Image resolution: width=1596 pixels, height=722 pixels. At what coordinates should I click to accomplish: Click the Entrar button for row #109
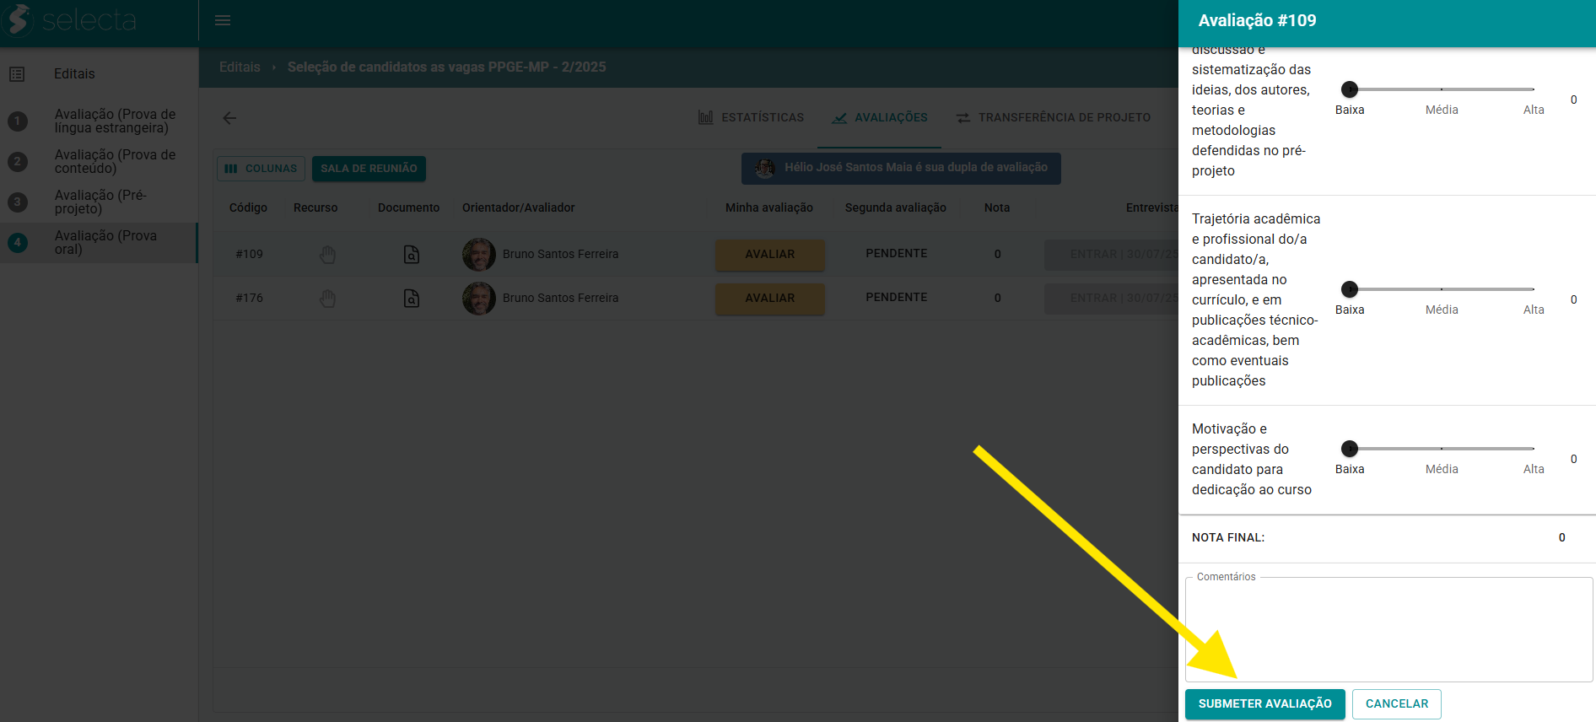point(1112,255)
